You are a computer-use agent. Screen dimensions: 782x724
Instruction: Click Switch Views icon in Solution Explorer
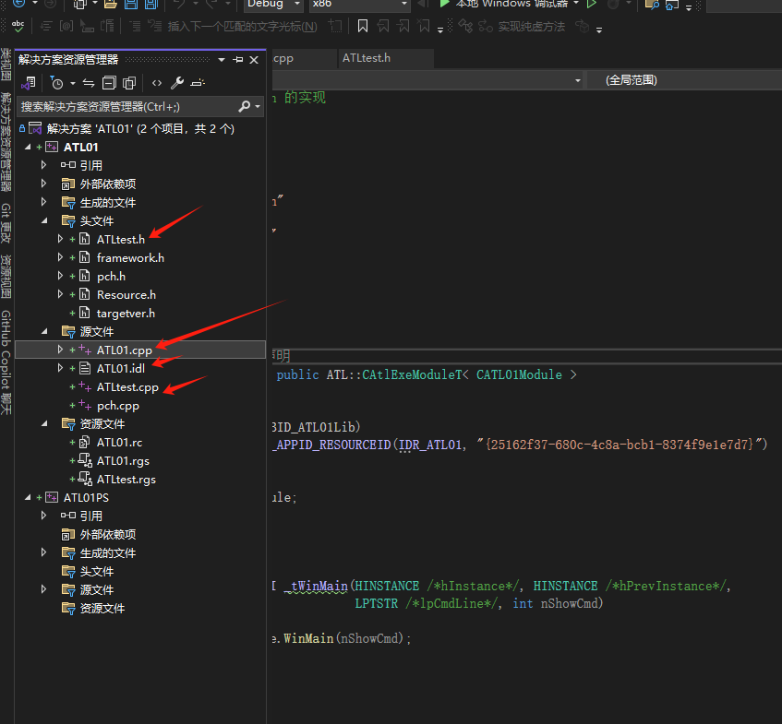pyautogui.click(x=29, y=83)
